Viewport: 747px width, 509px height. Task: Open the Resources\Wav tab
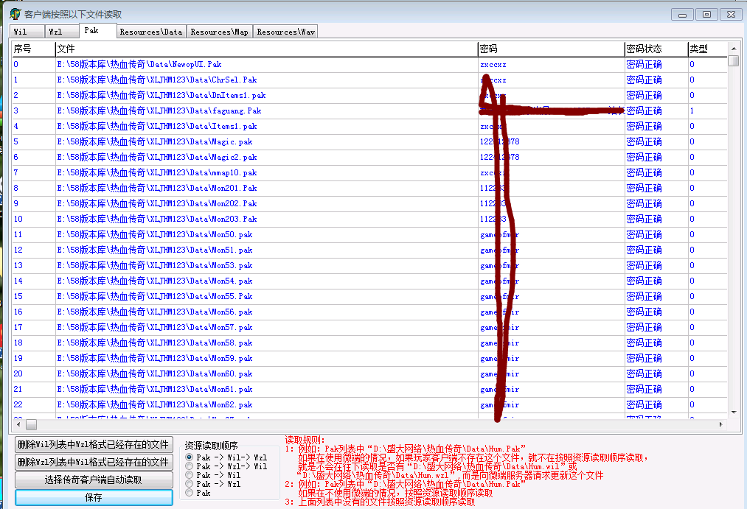coord(285,32)
